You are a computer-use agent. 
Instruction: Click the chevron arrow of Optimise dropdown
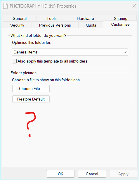point(125,52)
